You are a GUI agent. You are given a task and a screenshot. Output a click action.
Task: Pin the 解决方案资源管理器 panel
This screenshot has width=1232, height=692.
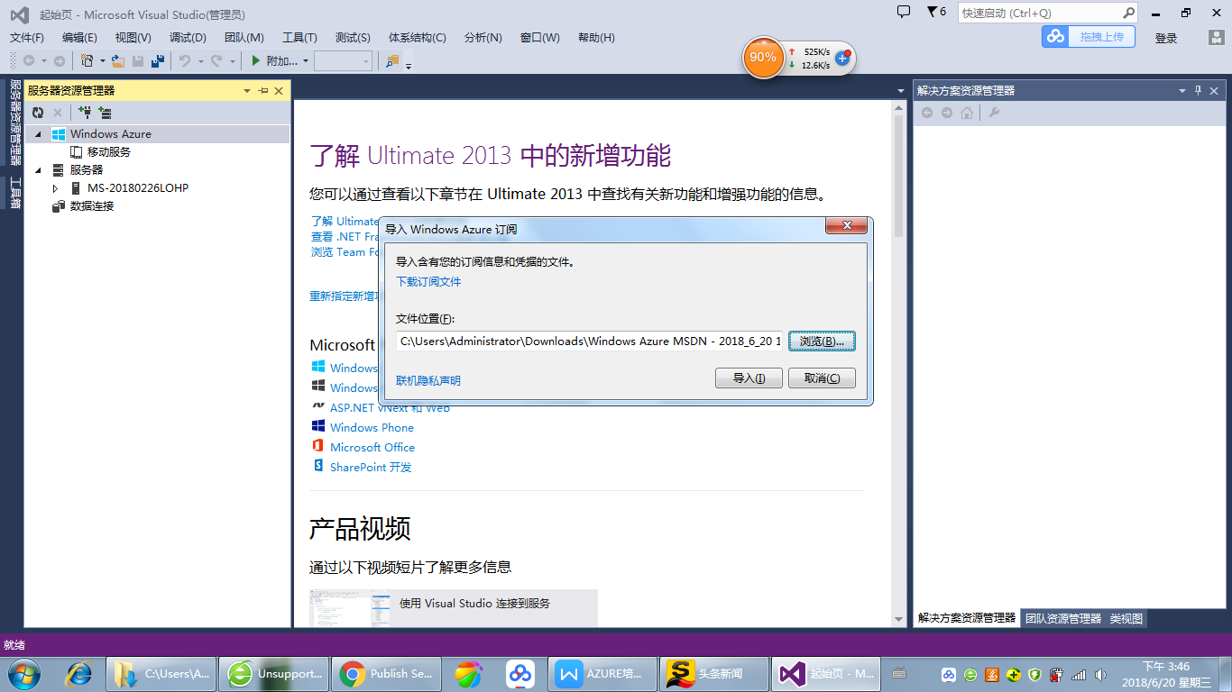(x=1199, y=91)
